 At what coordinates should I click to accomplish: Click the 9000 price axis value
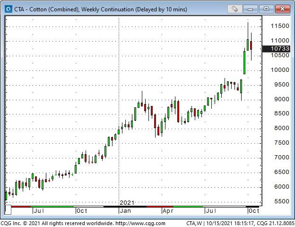282,99
